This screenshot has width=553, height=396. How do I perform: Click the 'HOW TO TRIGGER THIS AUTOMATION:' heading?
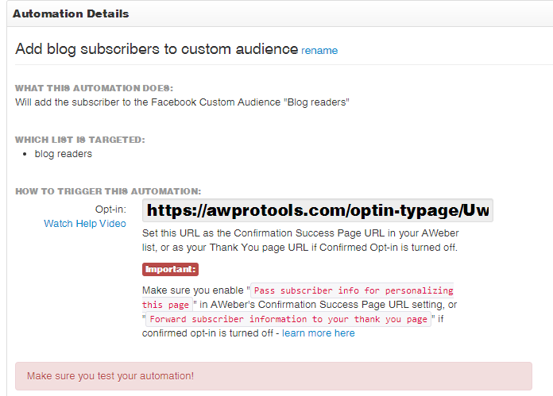[x=108, y=191]
